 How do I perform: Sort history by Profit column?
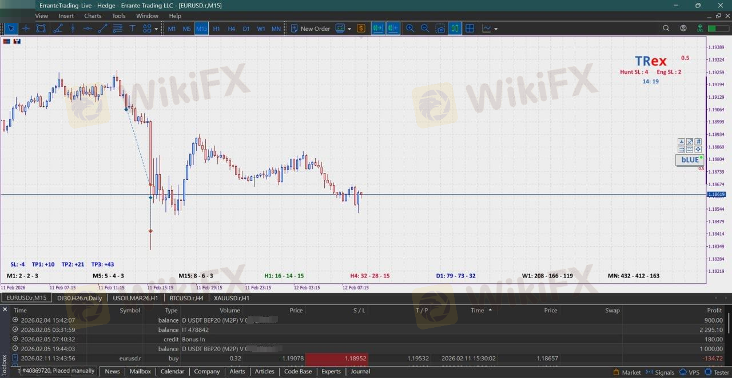pyautogui.click(x=714, y=311)
